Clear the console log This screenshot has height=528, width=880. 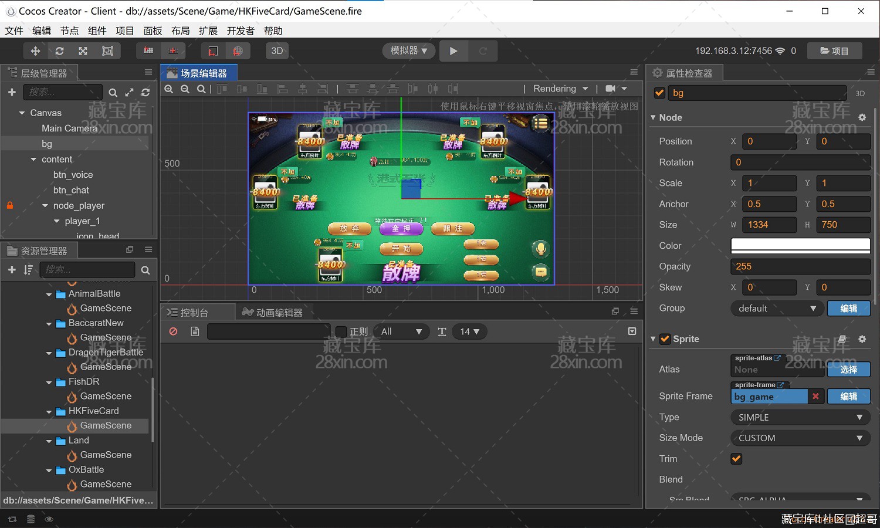173,331
